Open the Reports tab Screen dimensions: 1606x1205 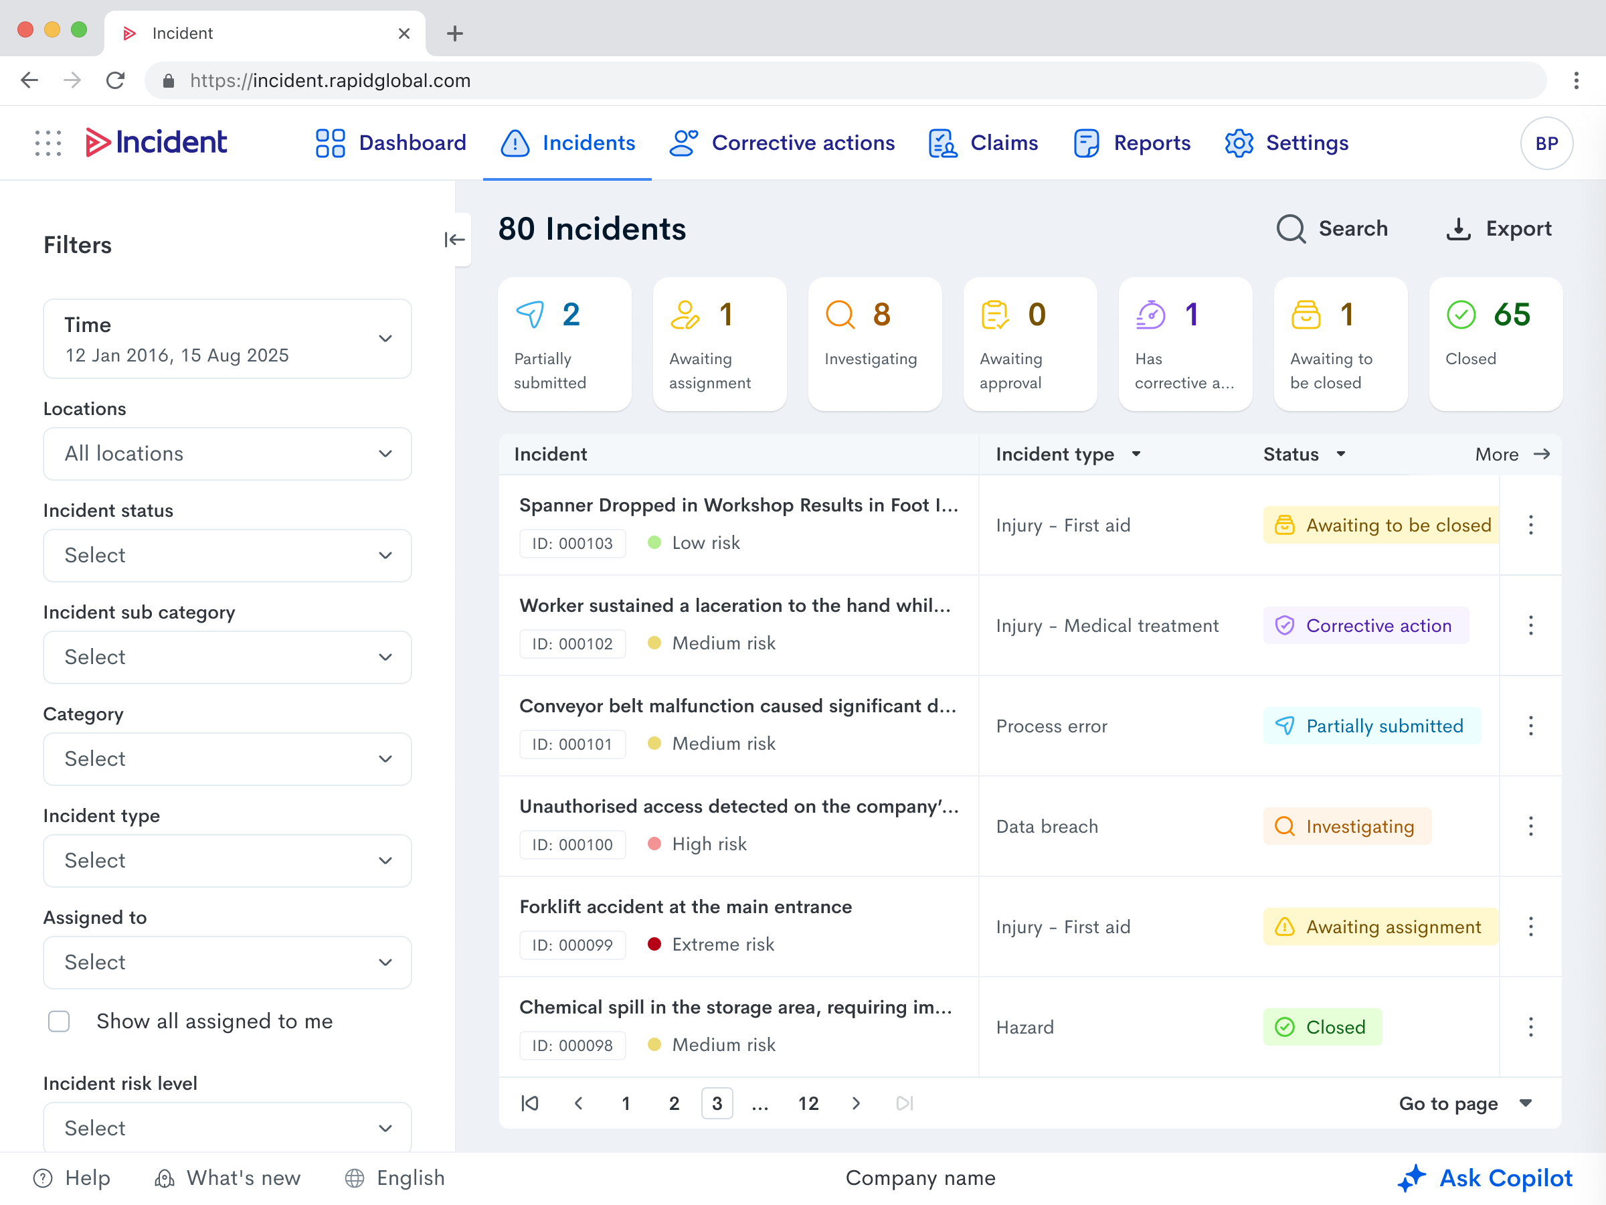click(1132, 143)
